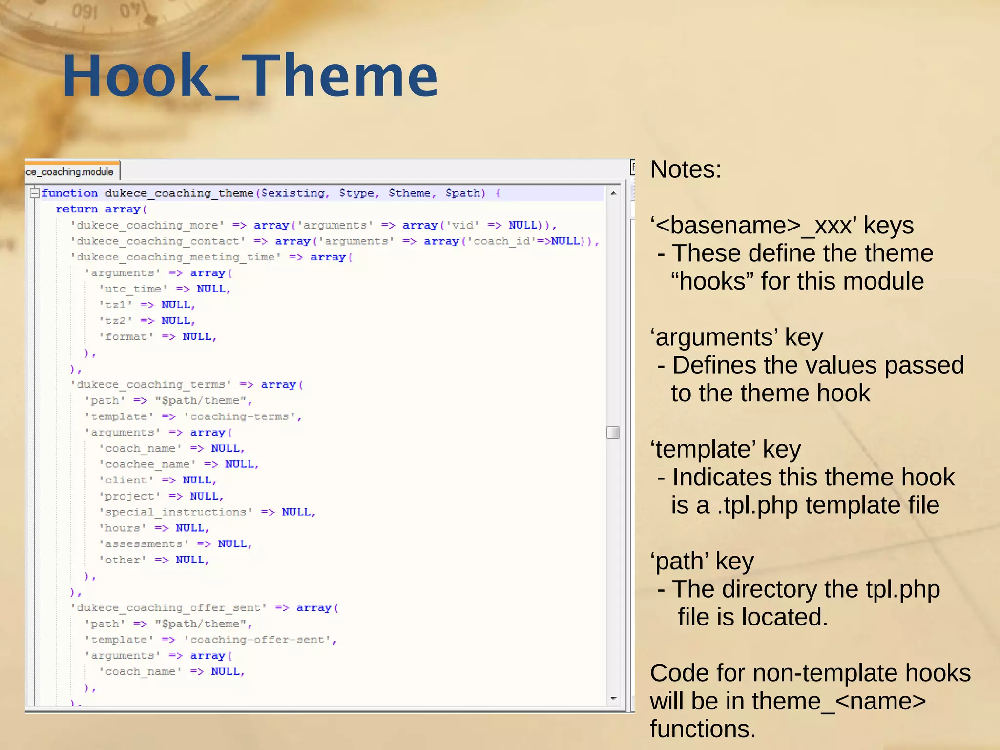
Task: Click the 'coachee_name' => NULL line
Action: click(x=179, y=464)
